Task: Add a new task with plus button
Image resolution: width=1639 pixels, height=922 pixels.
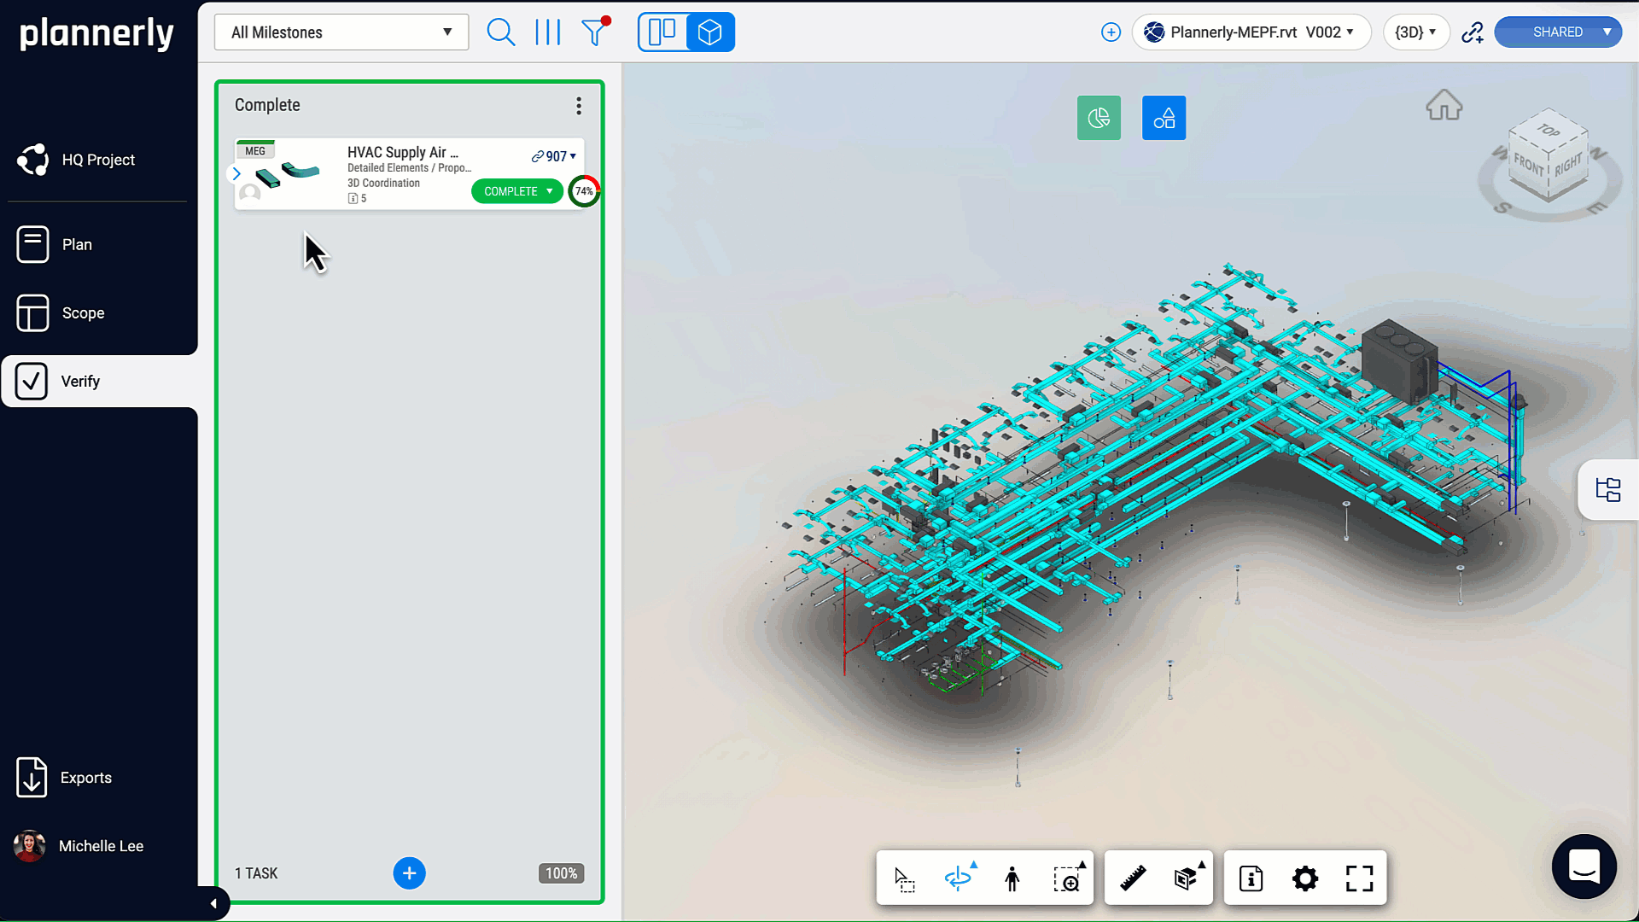Action: click(x=409, y=873)
